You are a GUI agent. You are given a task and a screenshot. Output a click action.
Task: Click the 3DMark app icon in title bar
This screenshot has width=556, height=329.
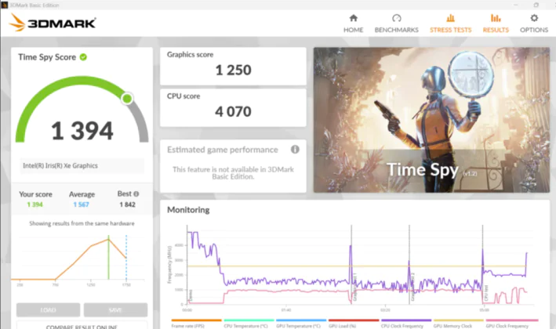(x=4, y=5)
